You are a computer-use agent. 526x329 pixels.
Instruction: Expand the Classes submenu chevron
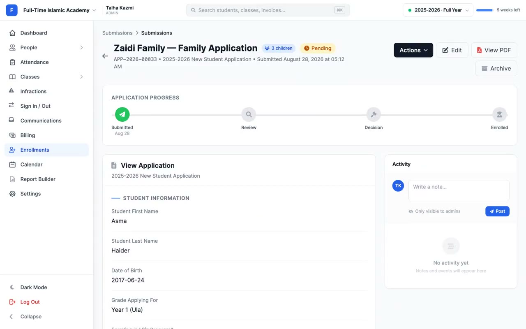pos(81,77)
